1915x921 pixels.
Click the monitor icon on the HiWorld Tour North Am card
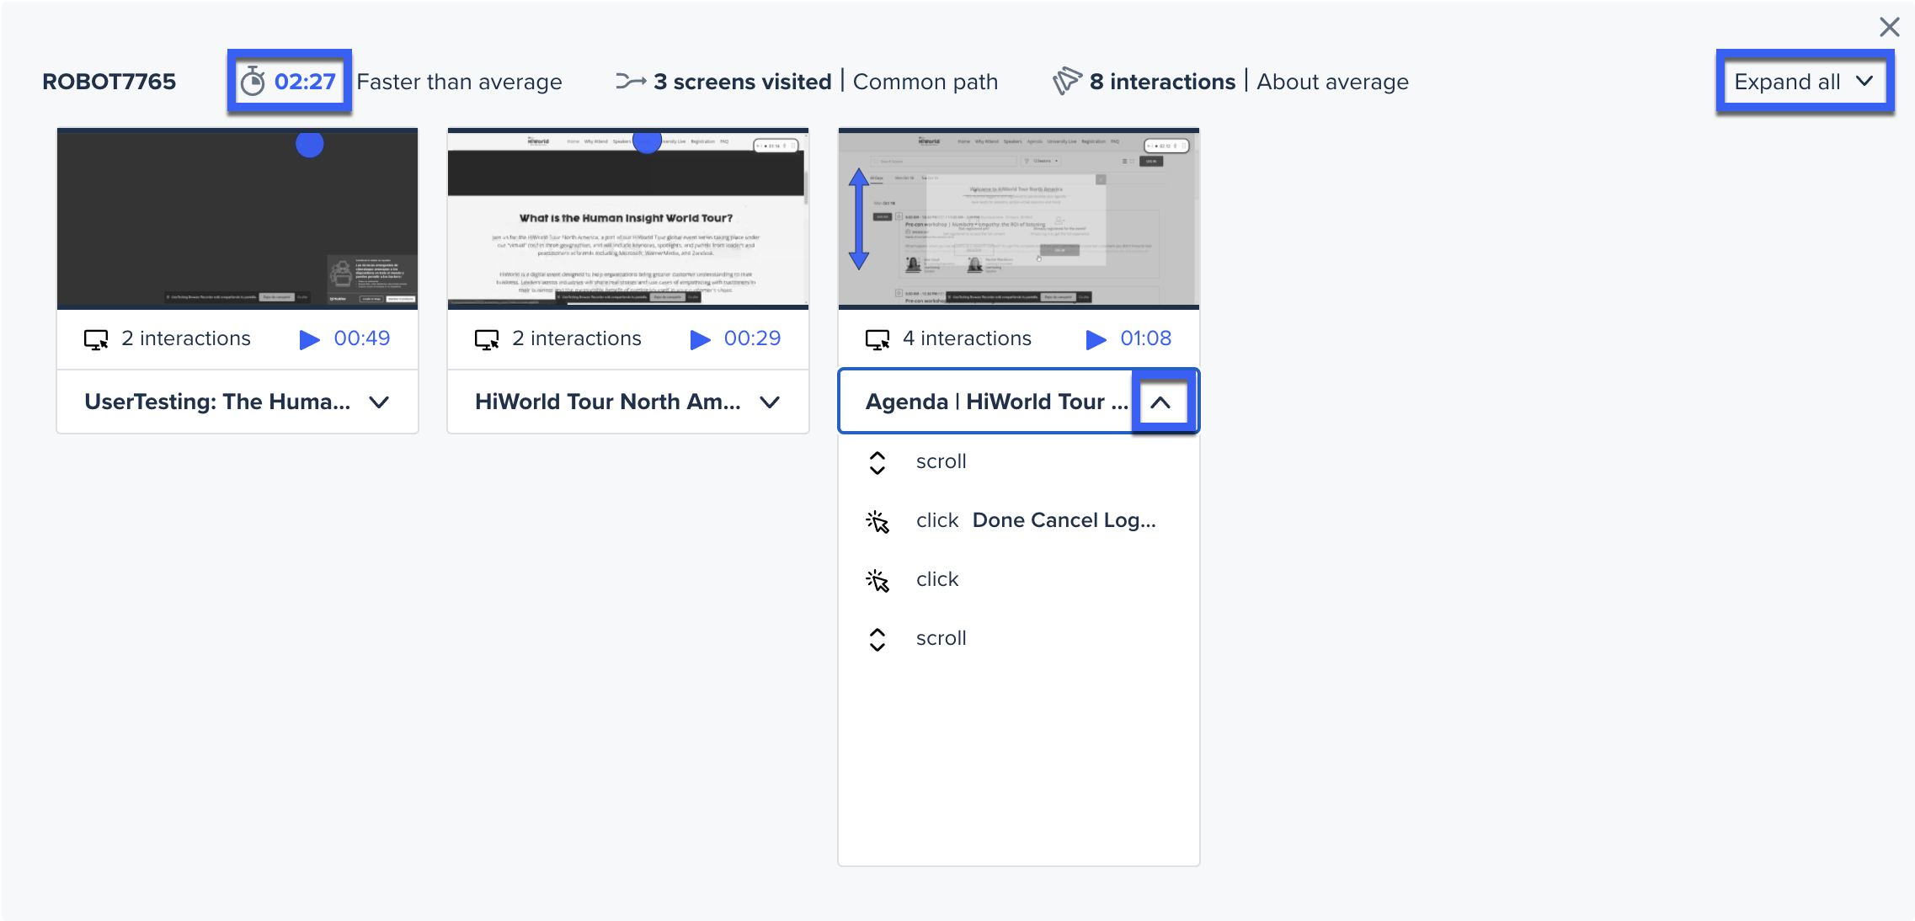[x=487, y=340]
